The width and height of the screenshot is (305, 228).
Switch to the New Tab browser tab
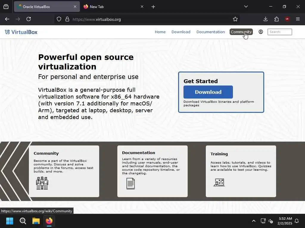coord(114,7)
